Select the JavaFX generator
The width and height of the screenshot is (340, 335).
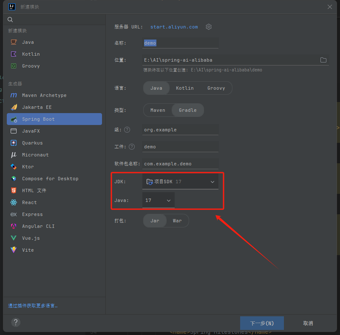pyautogui.click(x=54, y=131)
